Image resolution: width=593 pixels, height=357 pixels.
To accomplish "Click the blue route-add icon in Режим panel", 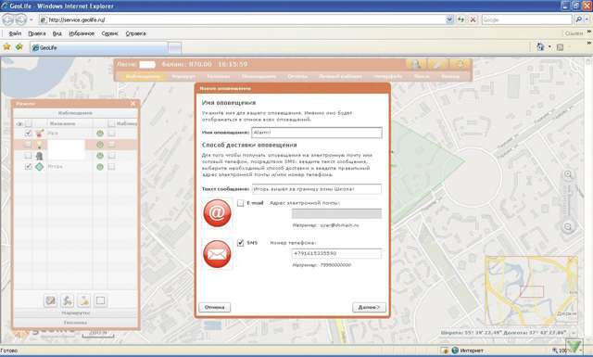I will pyautogui.click(x=67, y=300).
